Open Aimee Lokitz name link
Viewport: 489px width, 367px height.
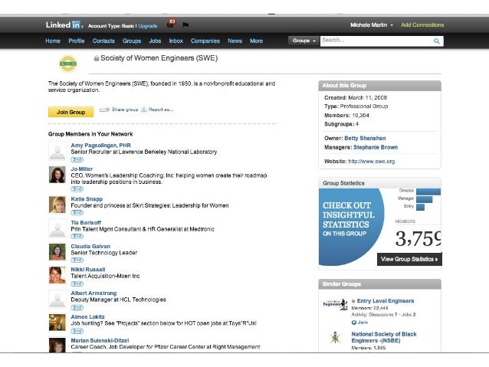click(87, 316)
